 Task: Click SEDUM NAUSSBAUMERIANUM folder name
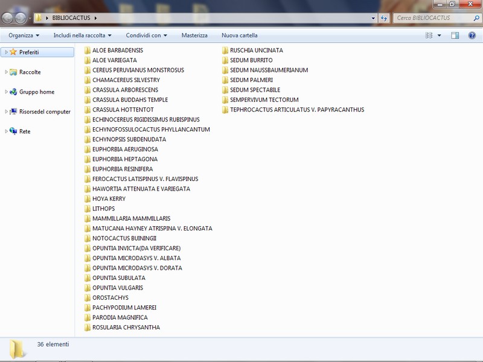[269, 70]
